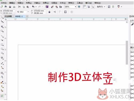This screenshot has height=101, width=134.
Task: Select the Text tool
Action: click(x=2, y=58)
